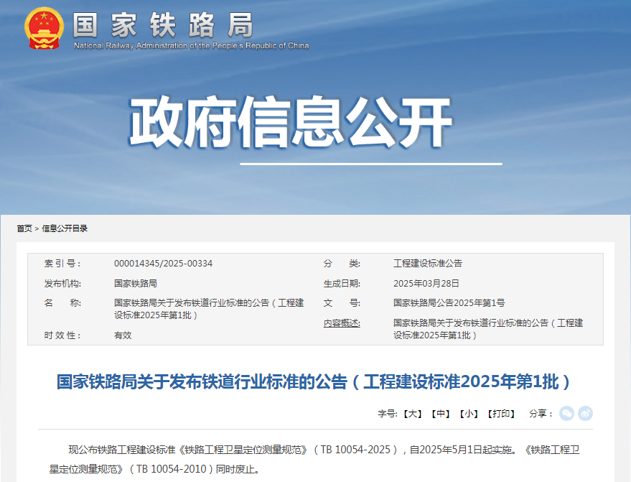Click the 分享 label

[541, 414]
